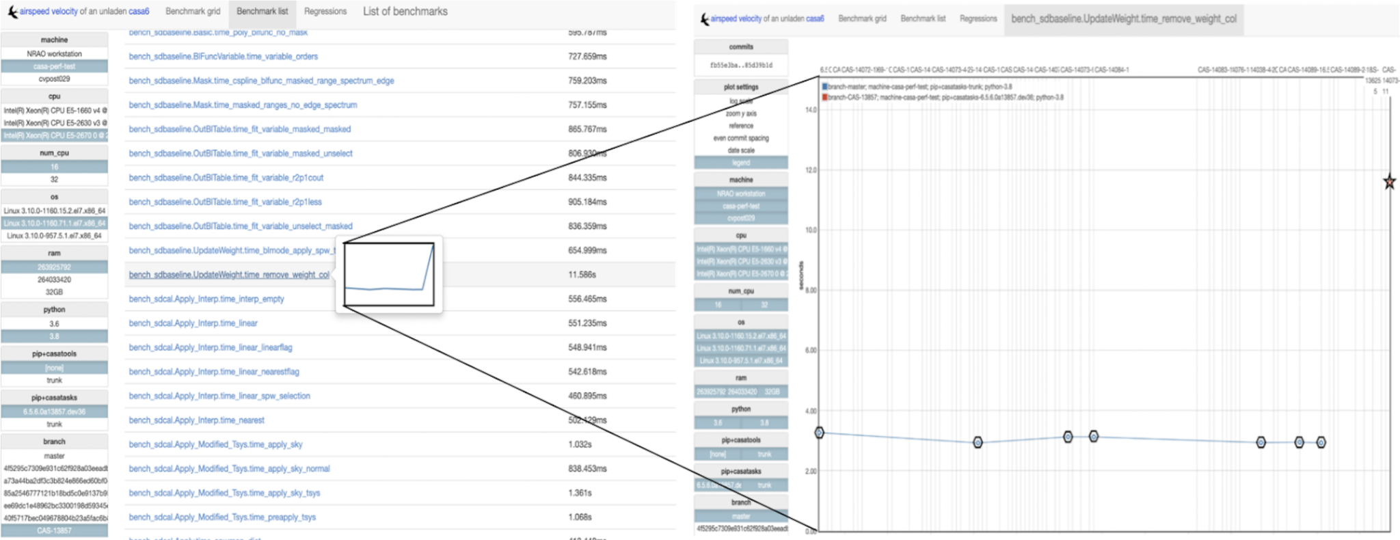Click the airspeed velocity bird logo in left panel

point(12,12)
